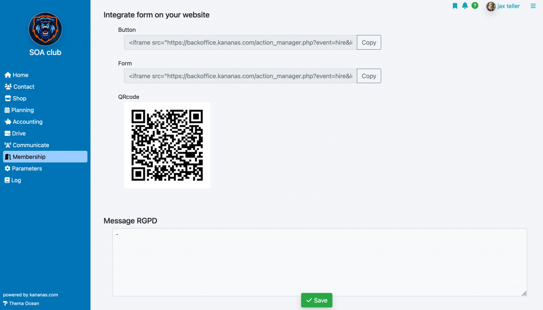Click the Button iframe code field
Viewport: 543px width, 310px height.
tap(240, 42)
